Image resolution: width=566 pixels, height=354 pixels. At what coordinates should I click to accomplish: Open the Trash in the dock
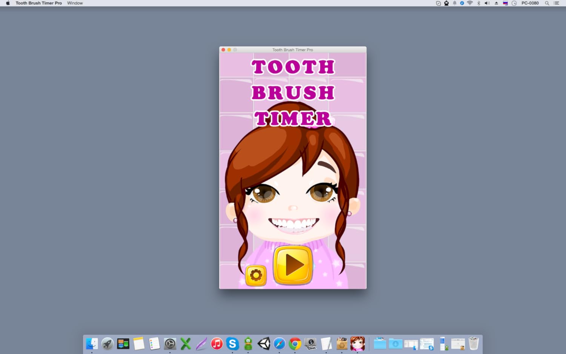tap(474, 344)
